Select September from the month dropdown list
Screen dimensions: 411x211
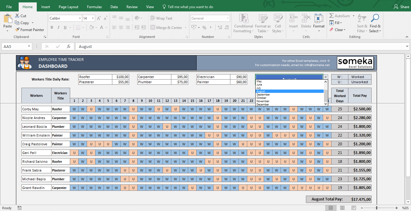tap(263, 94)
